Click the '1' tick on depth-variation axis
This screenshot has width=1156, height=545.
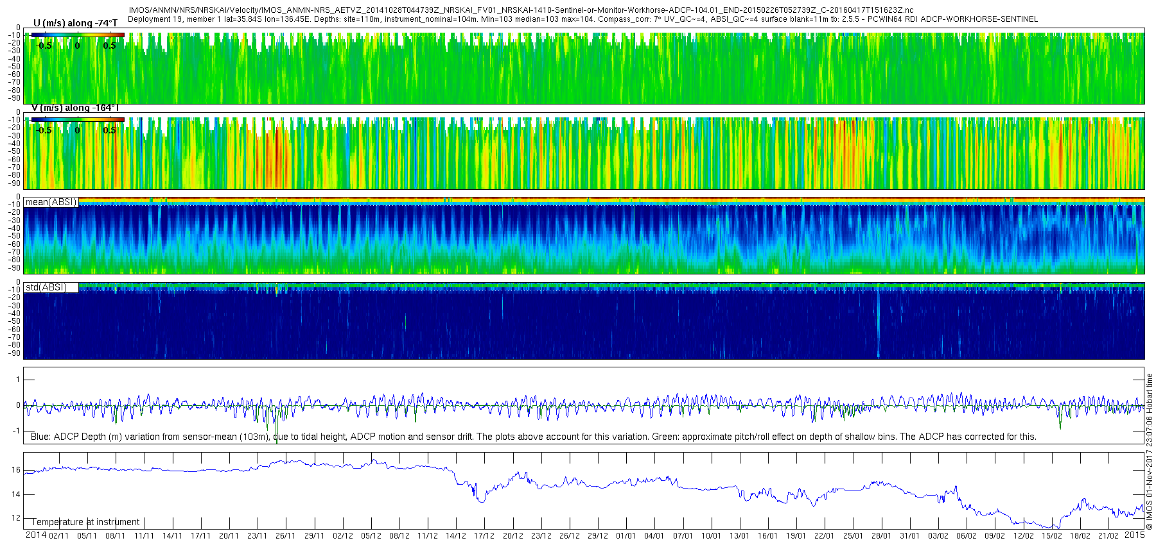pos(18,380)
